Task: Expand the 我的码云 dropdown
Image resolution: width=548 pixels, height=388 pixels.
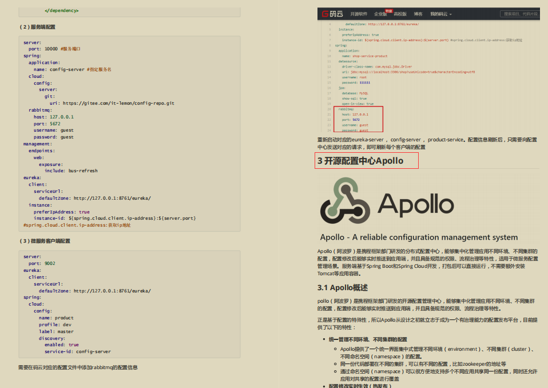Action: pyautogui.click(x=440, y=14)
